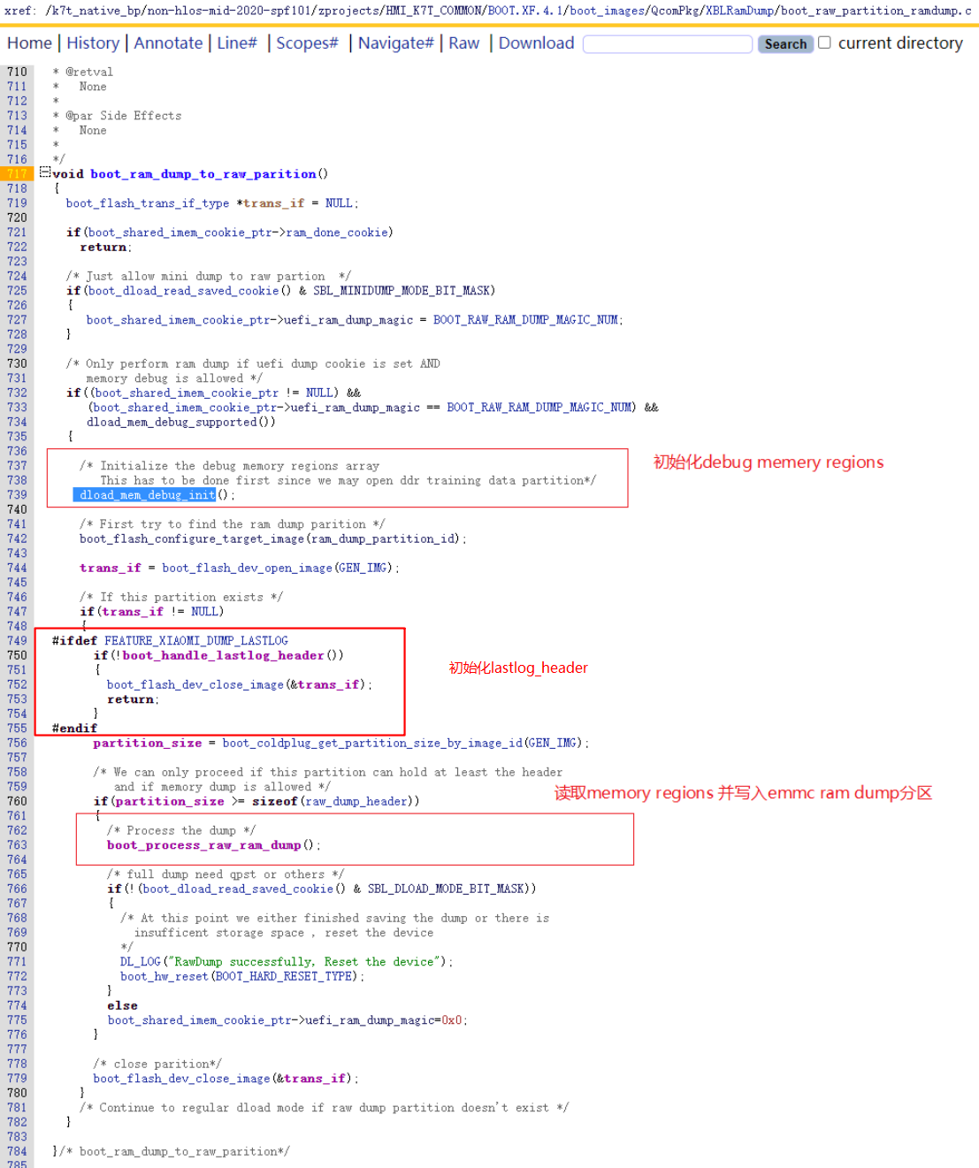Open the Navigate# panel
Viewport: 979px width, 1168px height.
tap(395, 43)
